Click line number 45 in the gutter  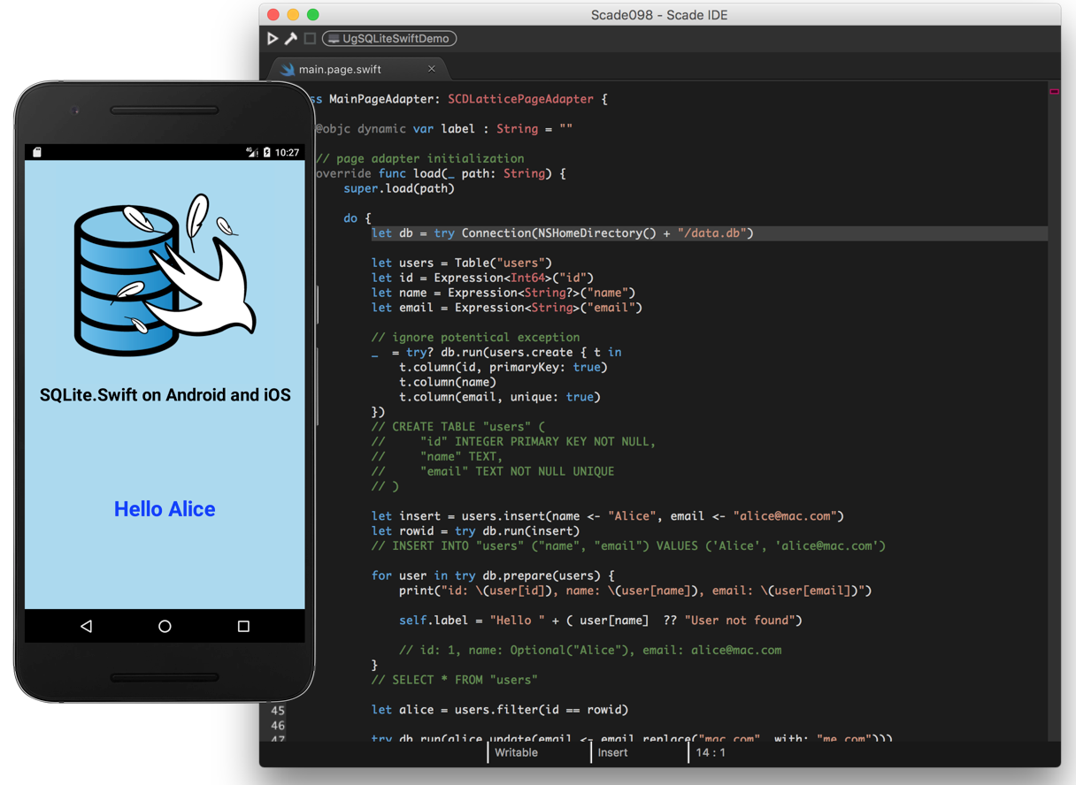tap(278, 710)
